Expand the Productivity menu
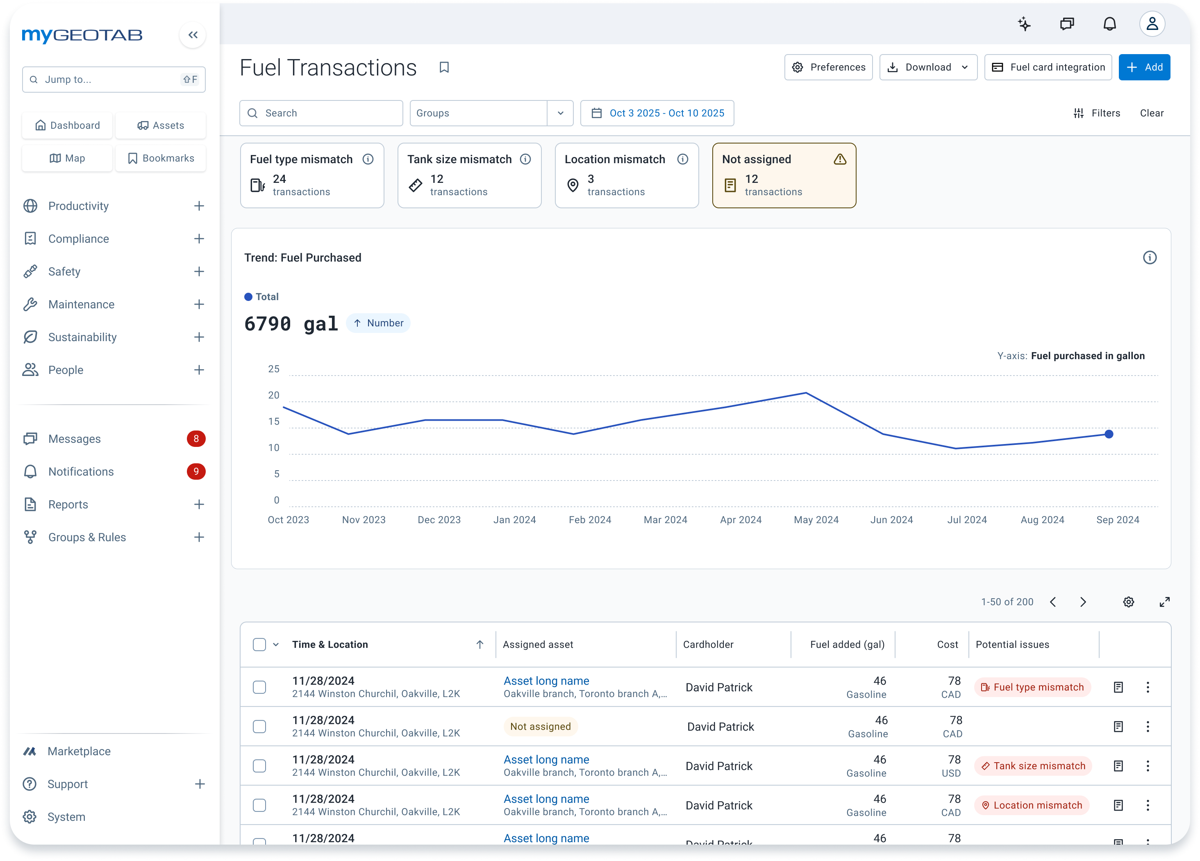The width and height of the screenshot is (1200, 861). (x=199, y=206)
